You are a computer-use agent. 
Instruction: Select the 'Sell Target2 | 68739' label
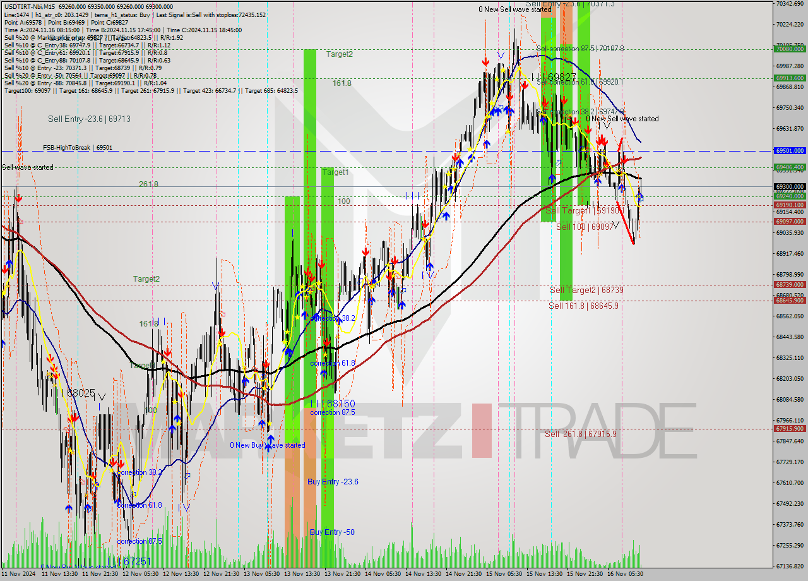(x=586, y=290)
